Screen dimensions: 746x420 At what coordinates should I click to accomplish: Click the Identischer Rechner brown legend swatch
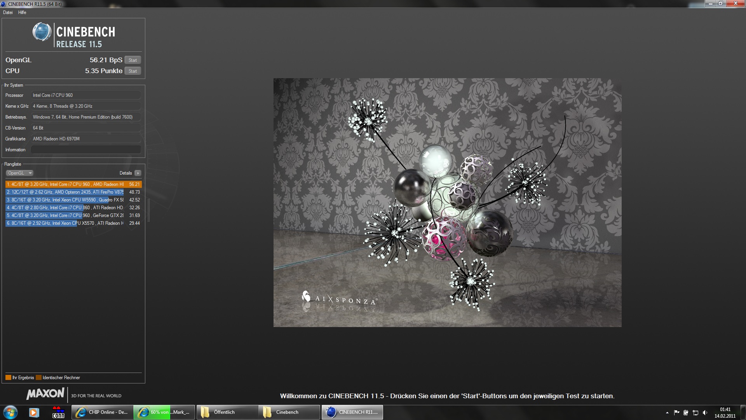coord(38,378)
